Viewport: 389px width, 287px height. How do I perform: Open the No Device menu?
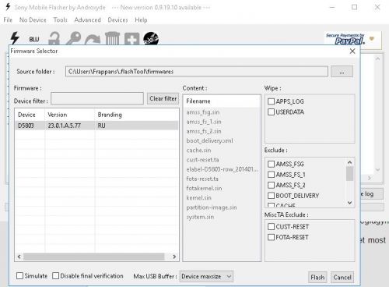pyautogui.click(x=33, y=20)
